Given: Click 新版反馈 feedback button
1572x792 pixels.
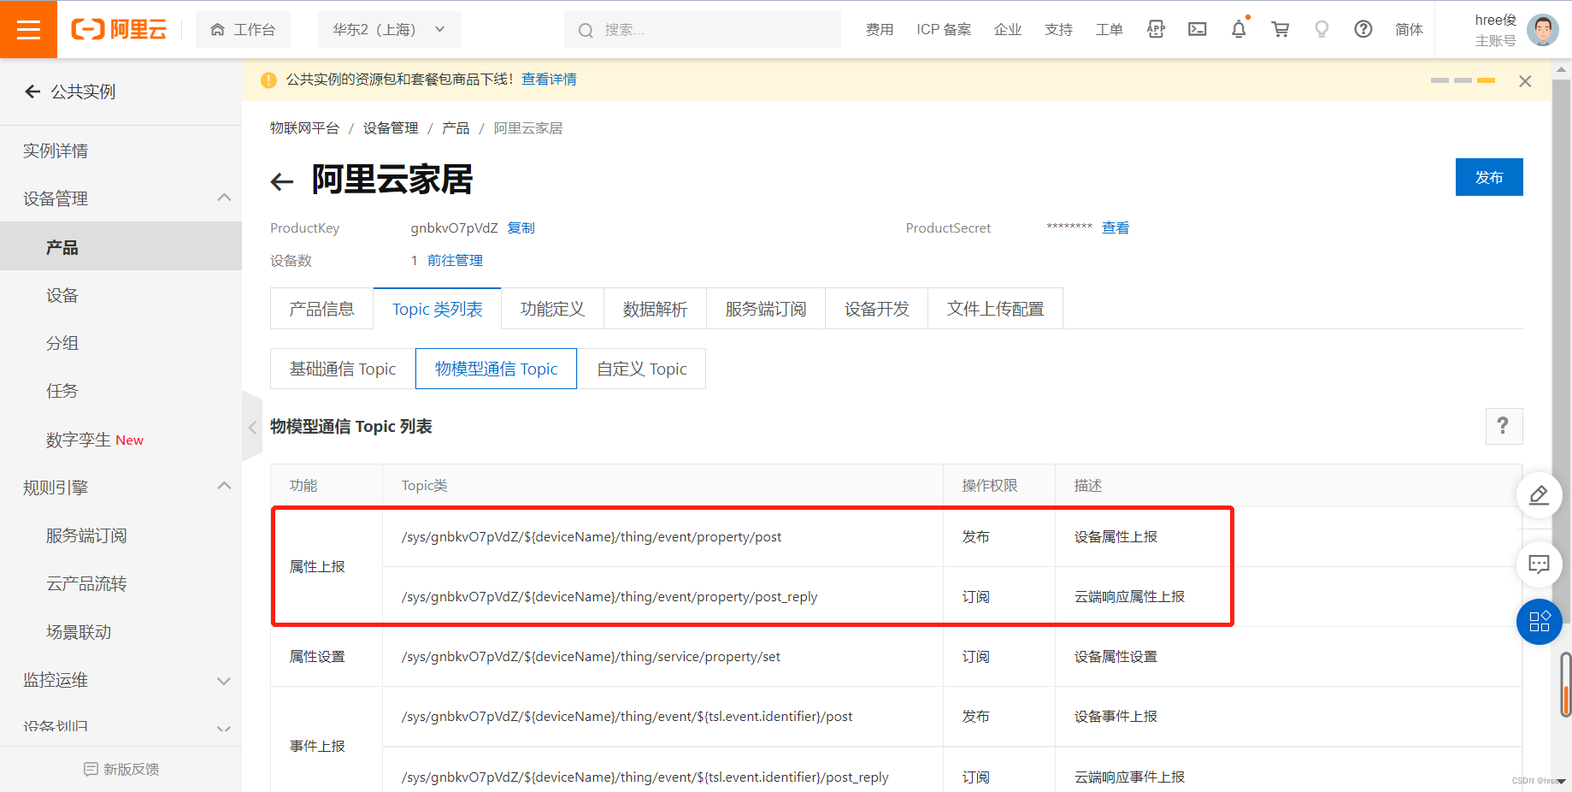Looking at the screenshot, I should (x=121, y=769).
